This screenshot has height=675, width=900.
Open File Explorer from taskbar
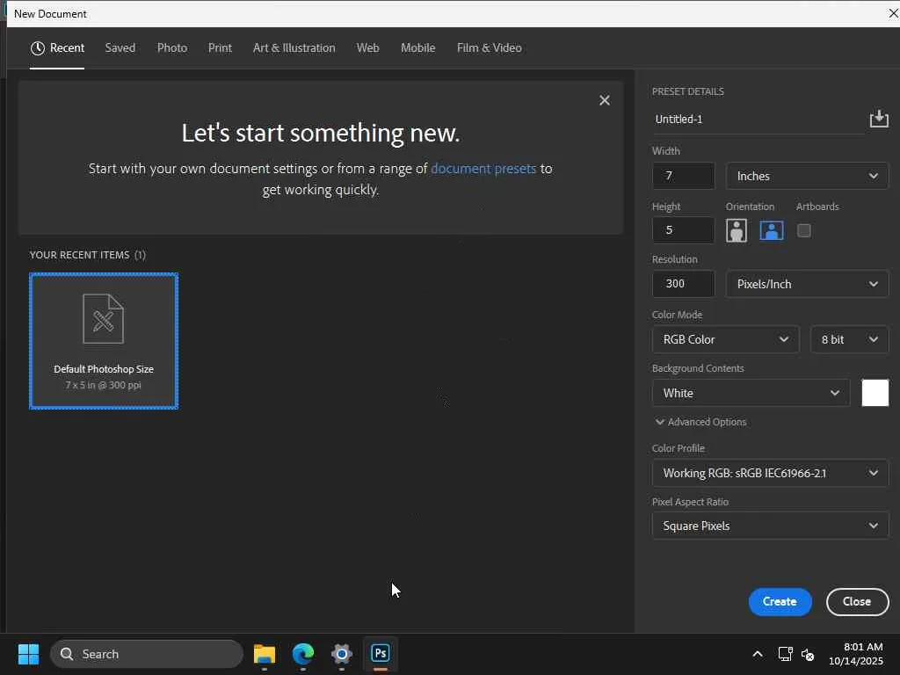(264, 654)
